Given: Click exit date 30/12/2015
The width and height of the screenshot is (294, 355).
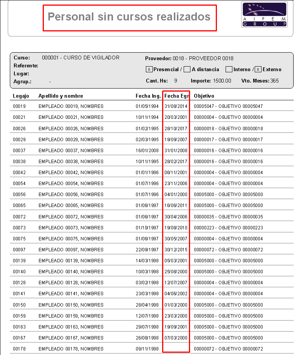Looking at the screenshot, I should coord(176,250).
